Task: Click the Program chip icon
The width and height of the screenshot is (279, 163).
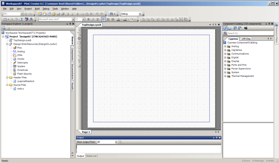Action: pyautogui.click(x=26, y=19)
